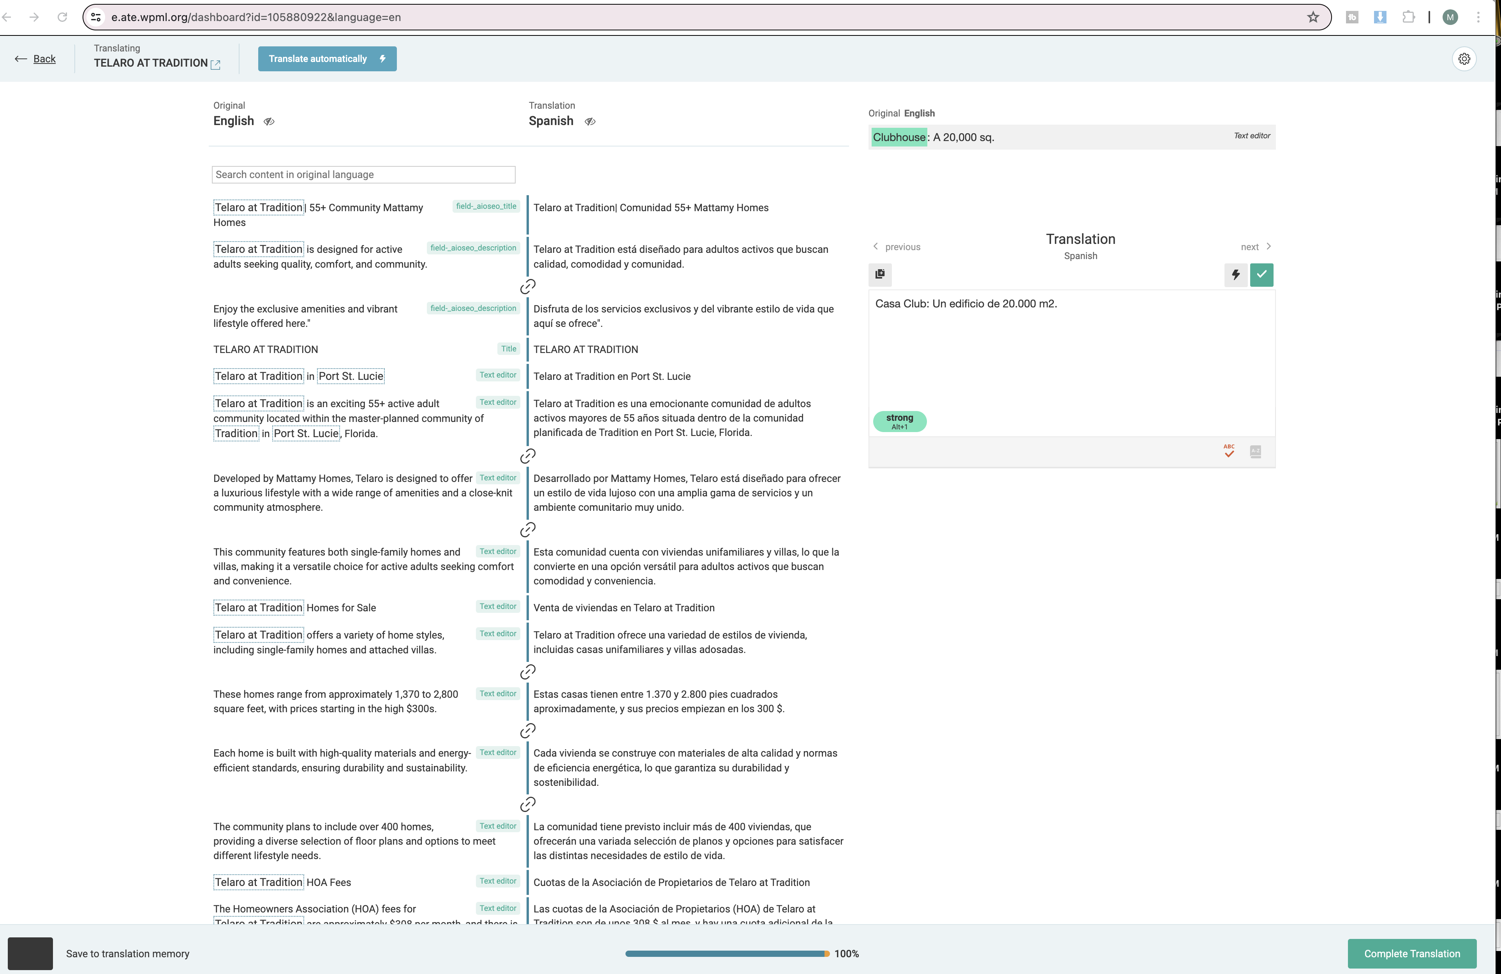This screenshot has width=1501, height=974.
Task: Toggle the eye icon next to English
Action: (x=269, y=122)
